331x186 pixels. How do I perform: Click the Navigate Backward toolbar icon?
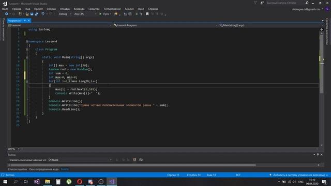point(6,14)
